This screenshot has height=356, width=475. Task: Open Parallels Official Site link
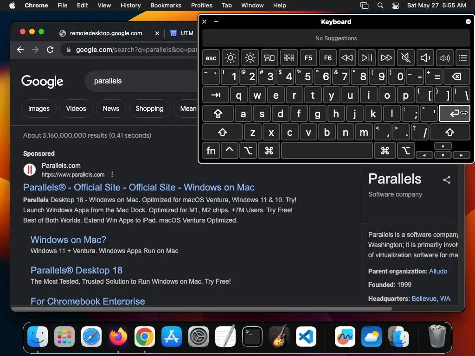pyautogui.click(x=139, y=187)
